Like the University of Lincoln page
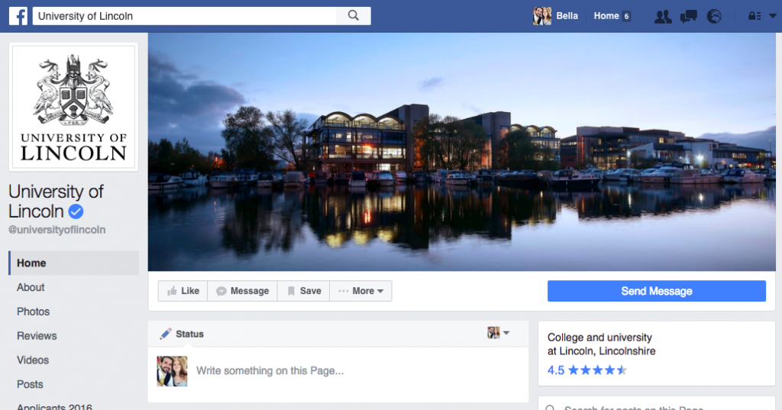The image size is (782, 410). pyautogui.click(x=183, y=291)
